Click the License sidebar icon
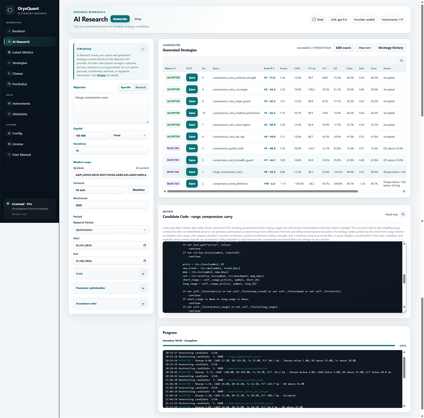424x418 pixels. pos(9,144)
